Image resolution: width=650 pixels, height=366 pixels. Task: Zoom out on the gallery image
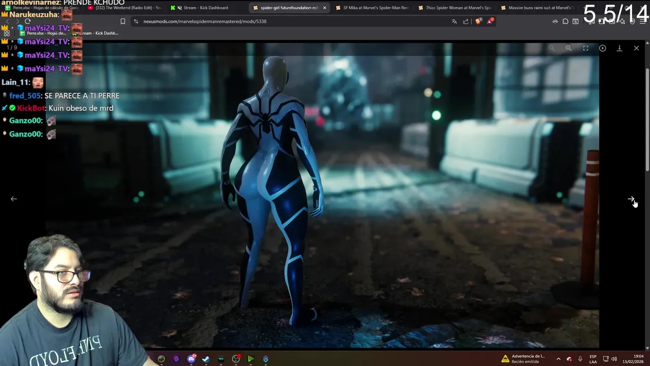(x=551, y=48)
